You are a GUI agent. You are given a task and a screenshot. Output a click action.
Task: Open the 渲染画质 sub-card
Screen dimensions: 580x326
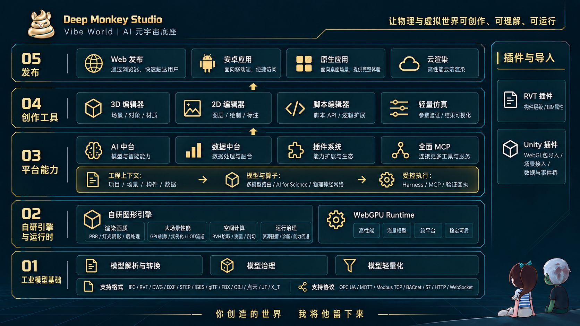coord(116,231)
